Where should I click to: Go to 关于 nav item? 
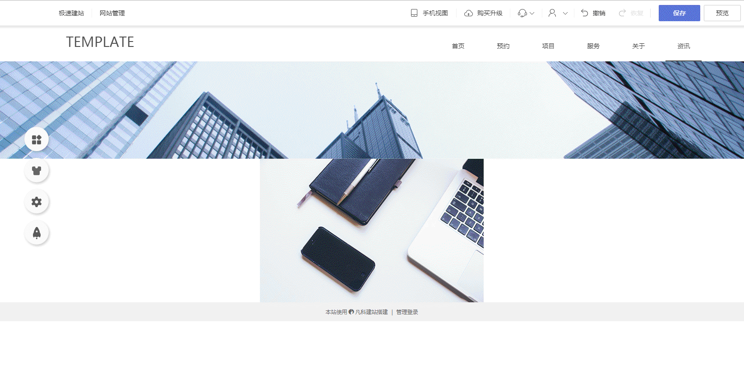638,46
